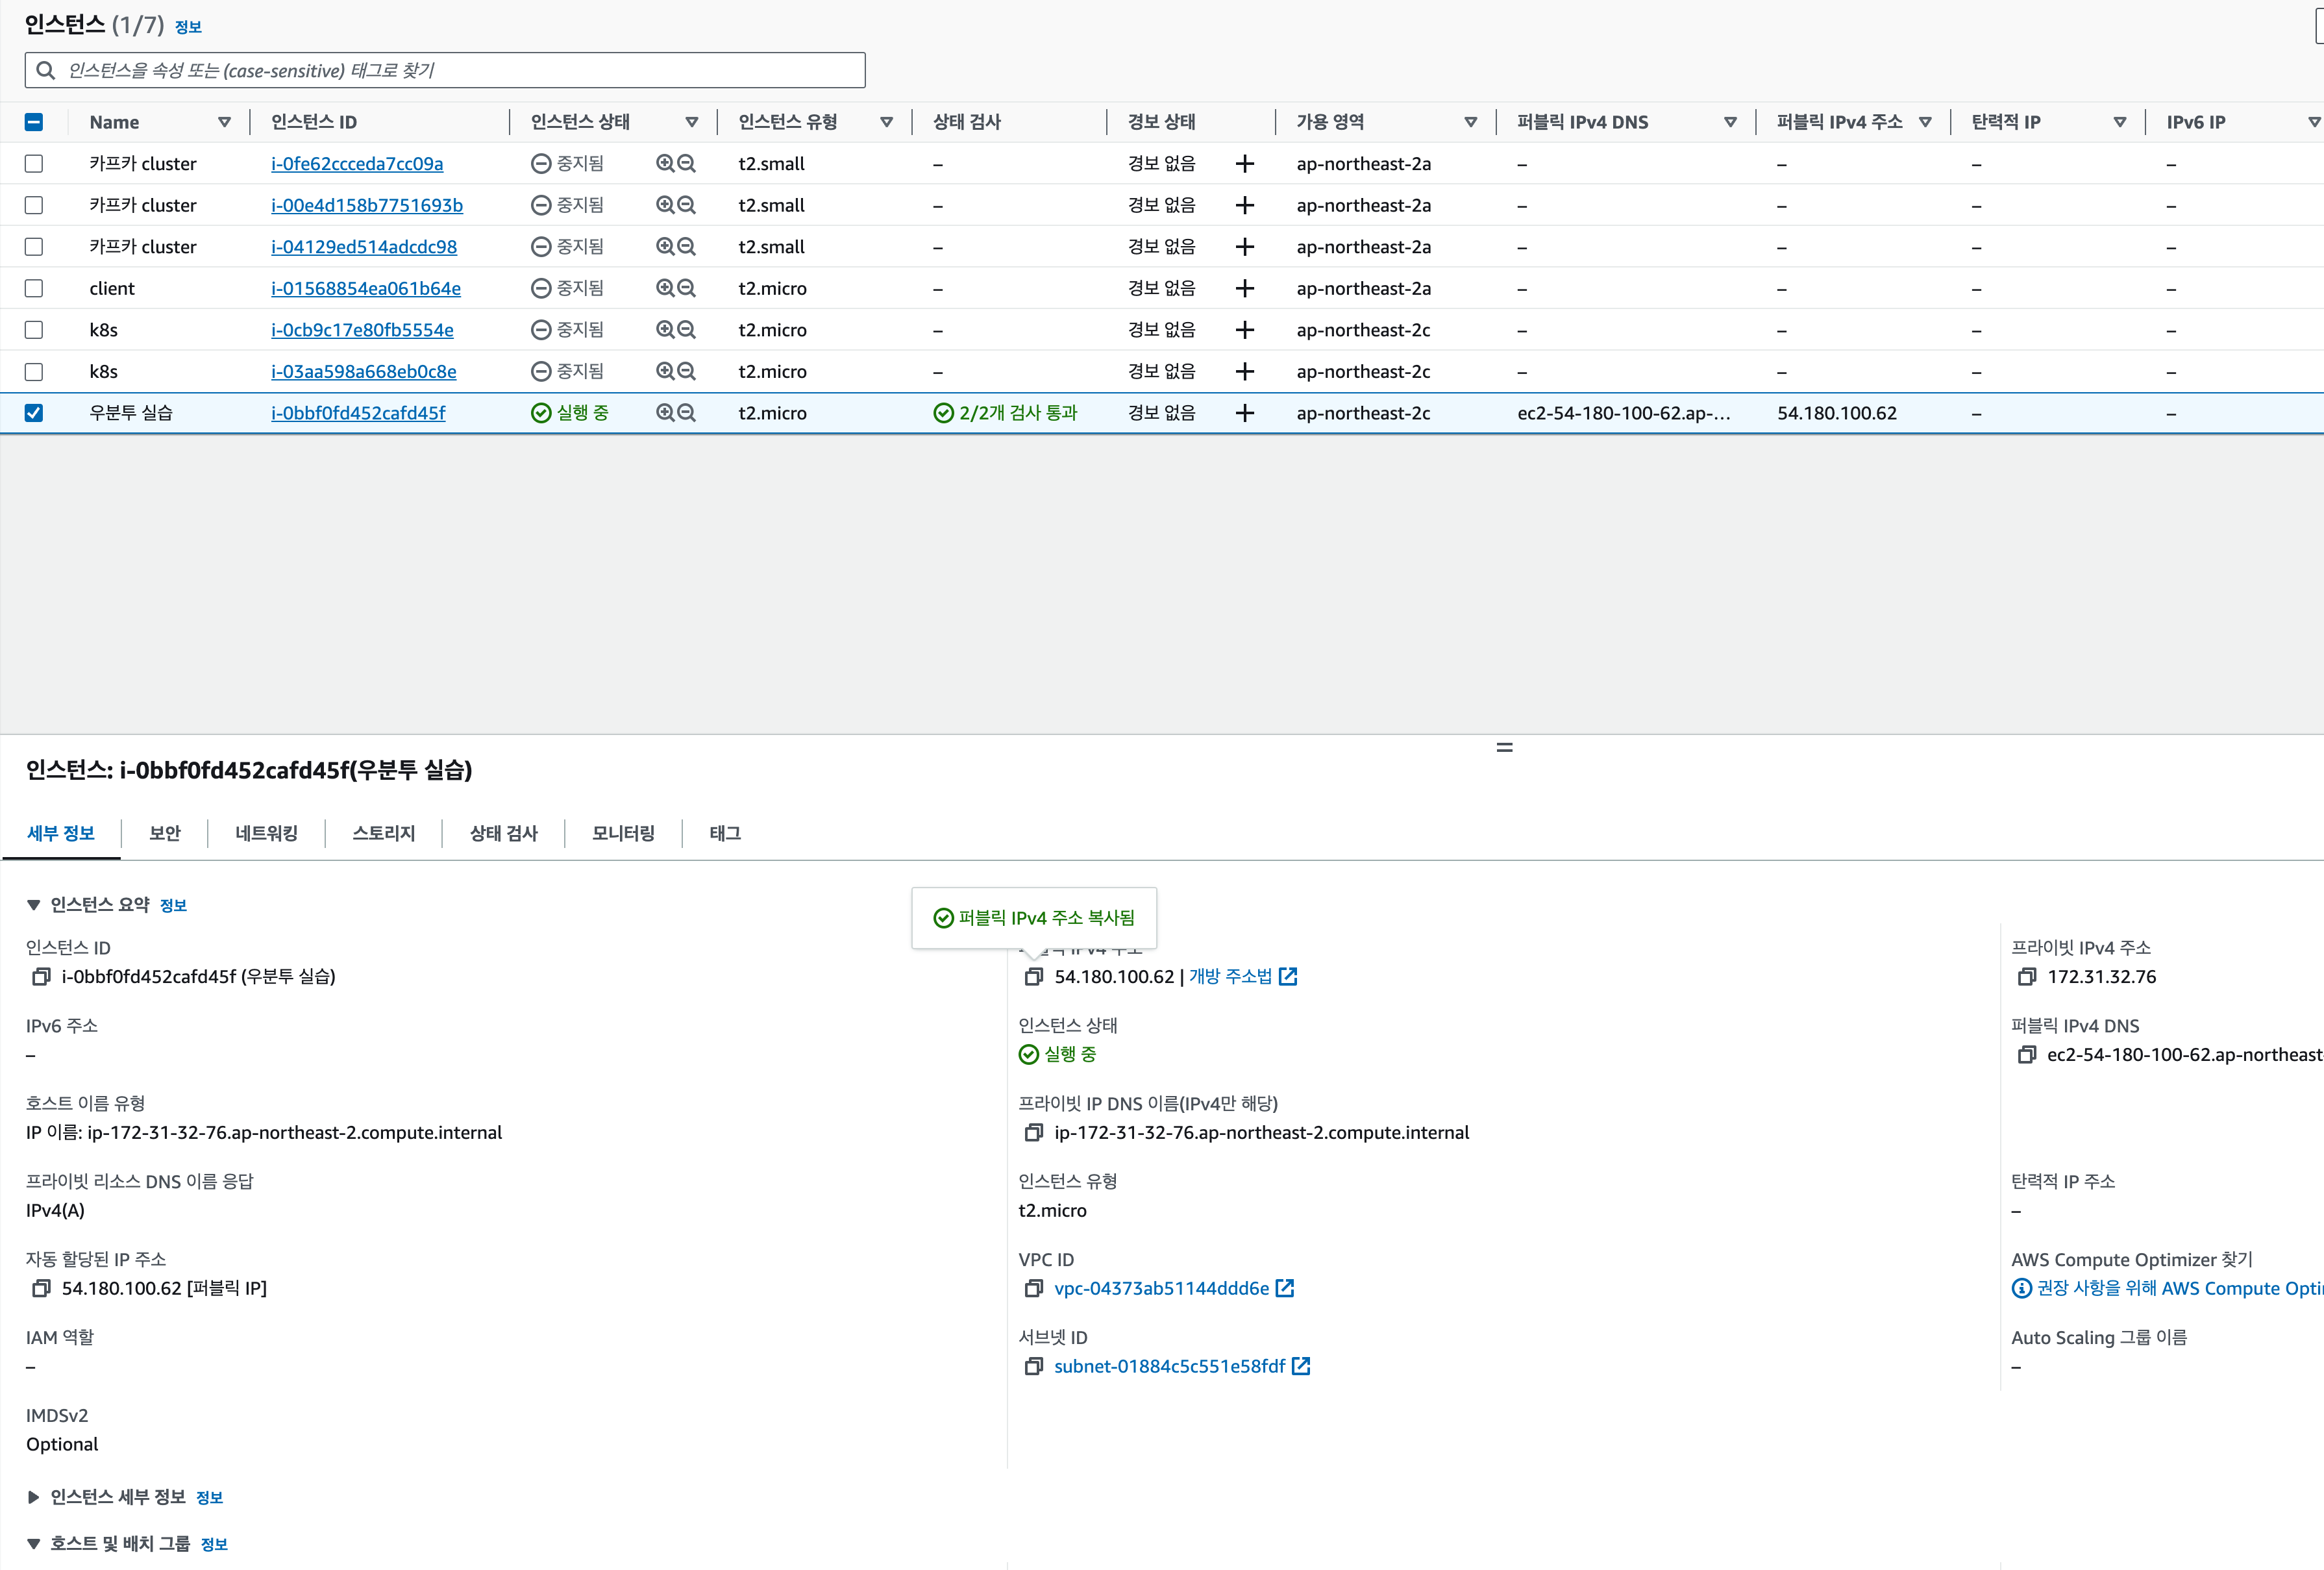This screenshot has width=2324, height=1570.
Task: Open the 모니터링 tab
Action: click(622, 833)
